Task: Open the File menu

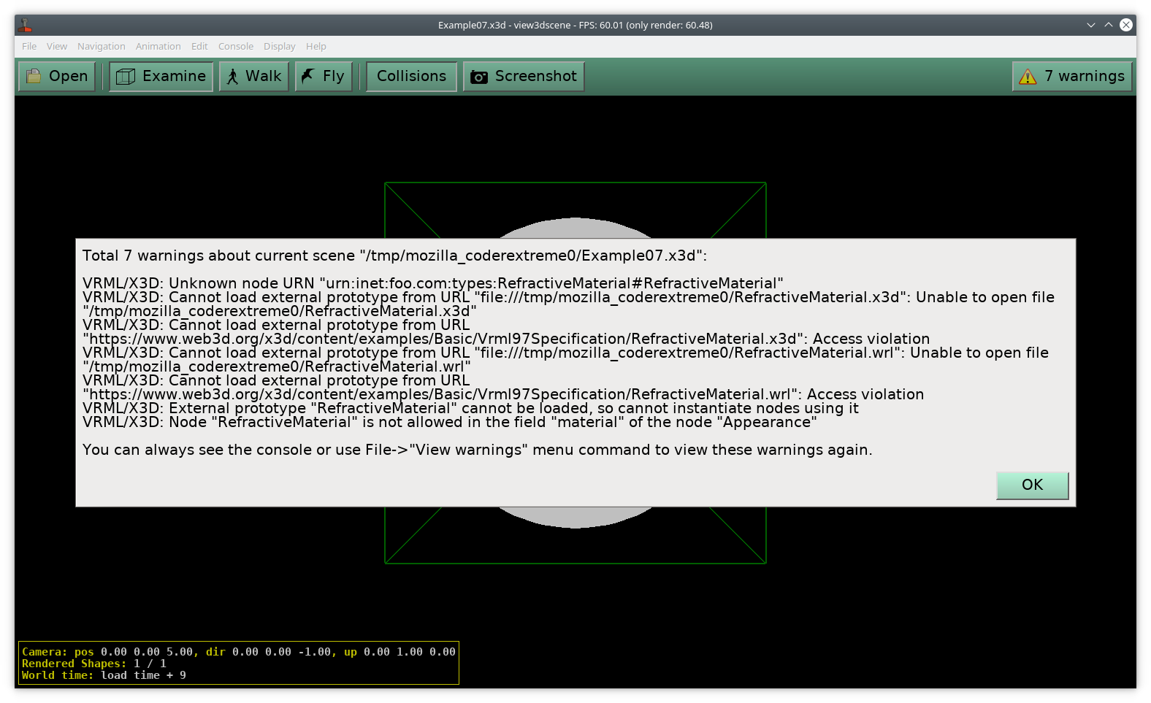Action: [29, 46]
